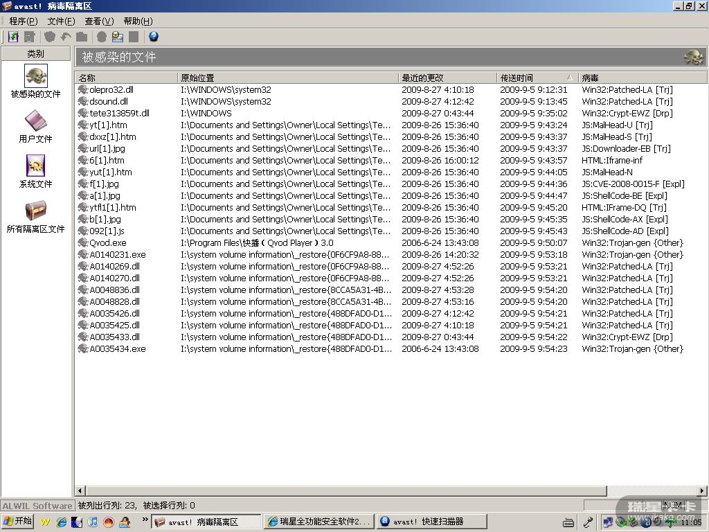The image size is (709, 532).
Task: Select the dxxz[1].htm file row
Action: click(x=391, y=136)
